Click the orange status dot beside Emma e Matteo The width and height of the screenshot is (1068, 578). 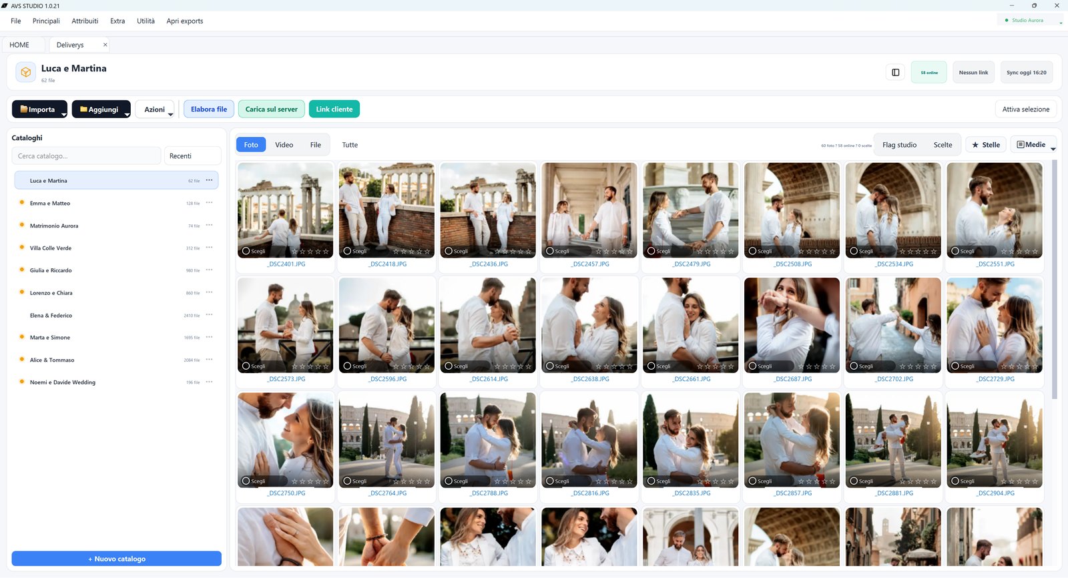point(21,202)
